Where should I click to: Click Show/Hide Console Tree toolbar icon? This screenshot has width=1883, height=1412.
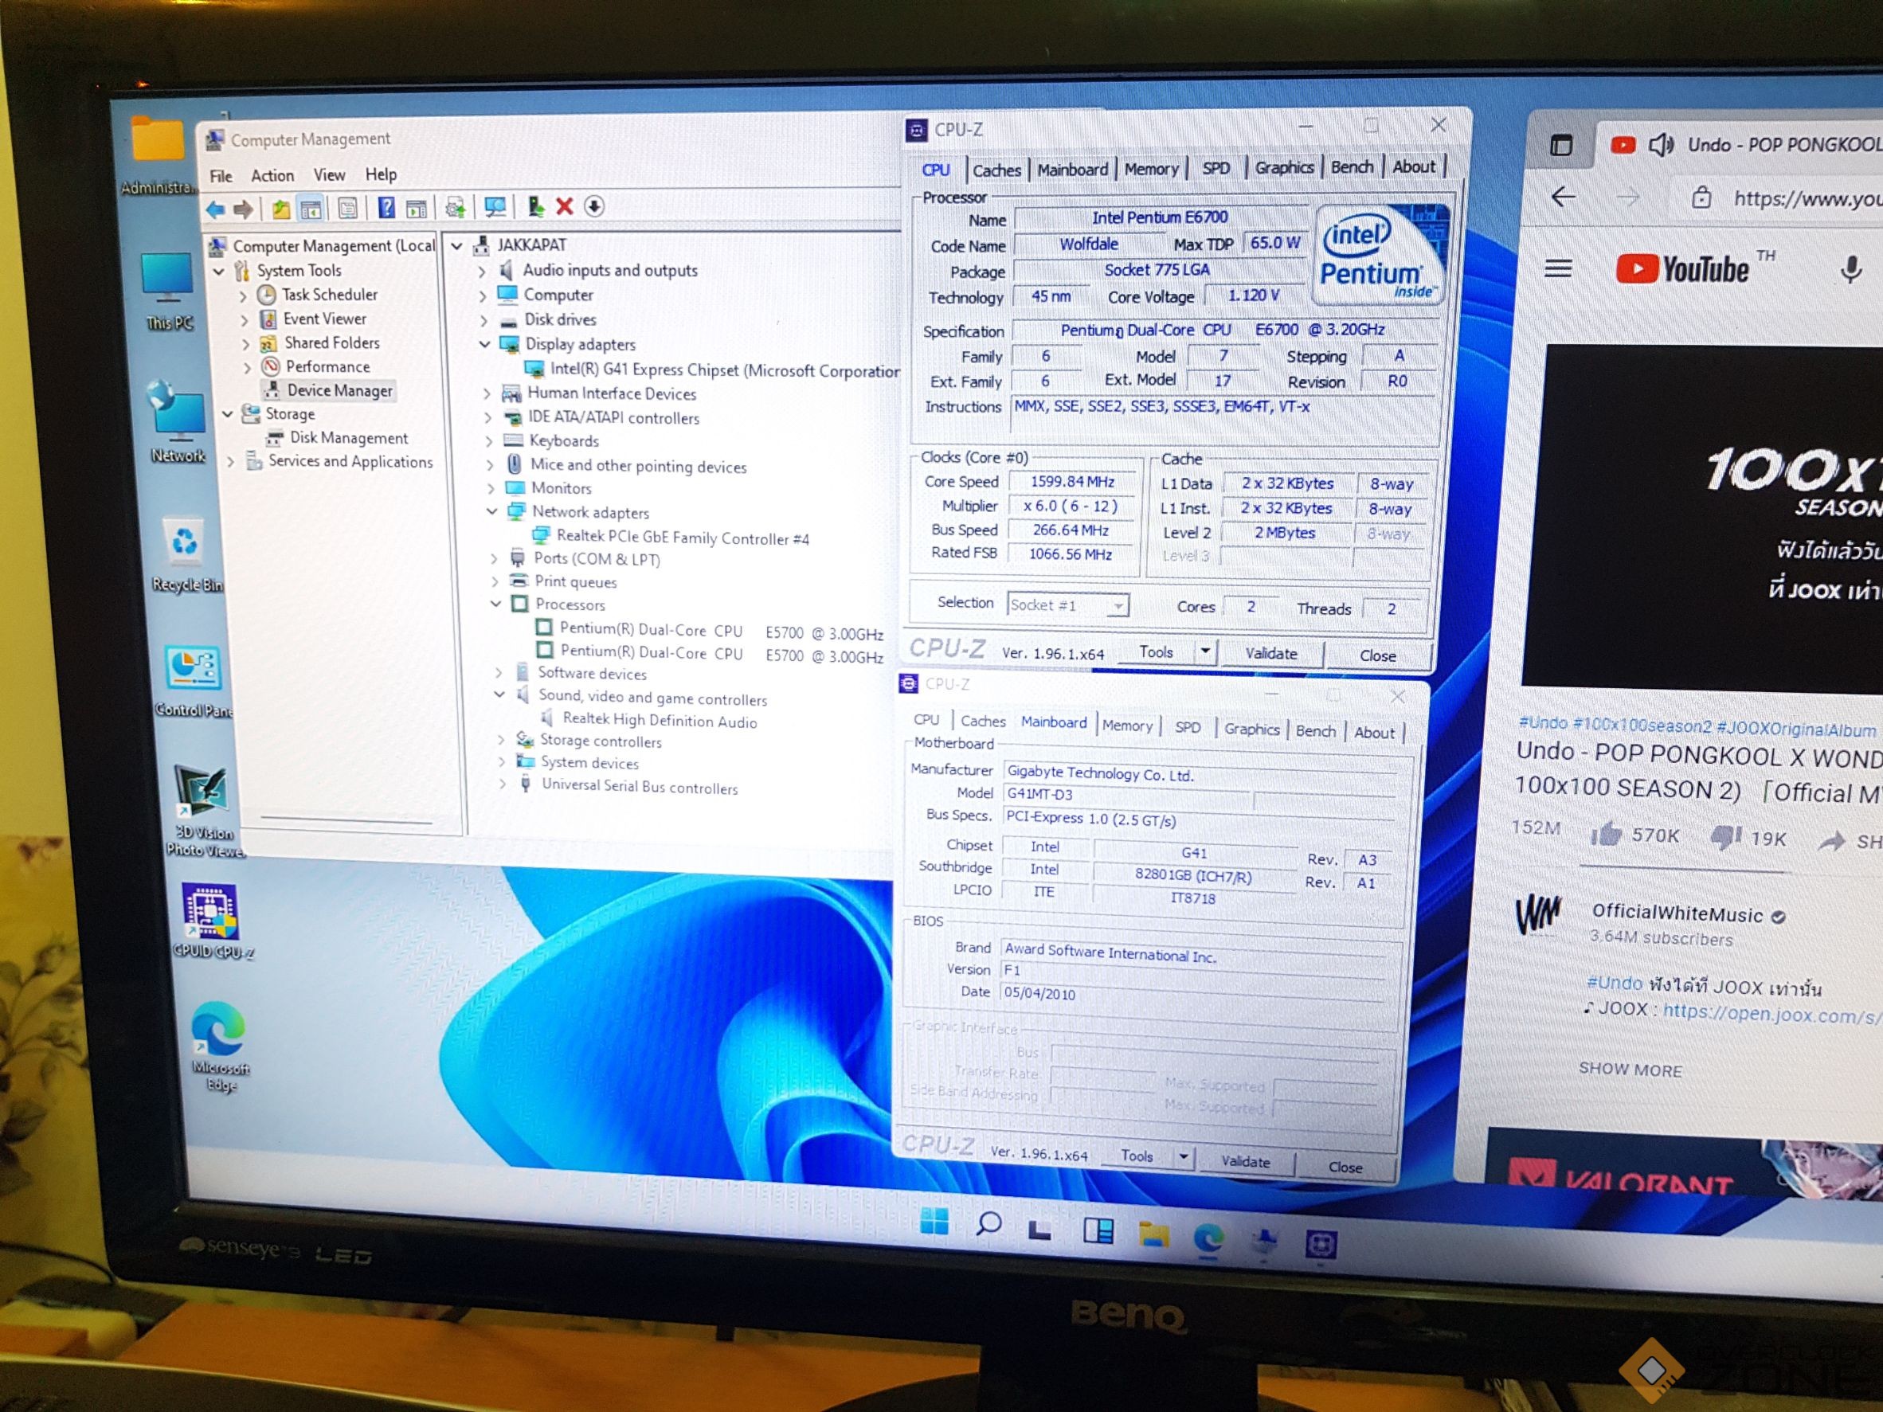point(311,209)
